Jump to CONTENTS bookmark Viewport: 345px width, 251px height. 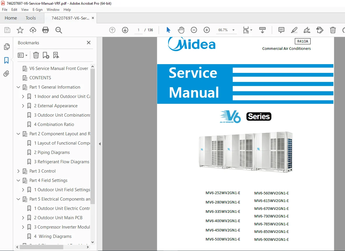[40, 78]
